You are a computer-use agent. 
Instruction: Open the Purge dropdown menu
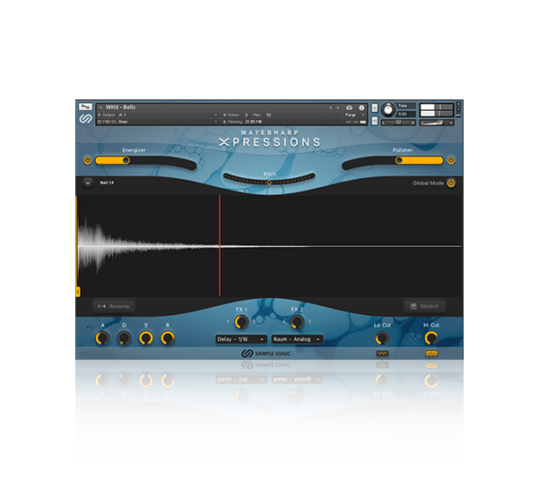[355, 115]
